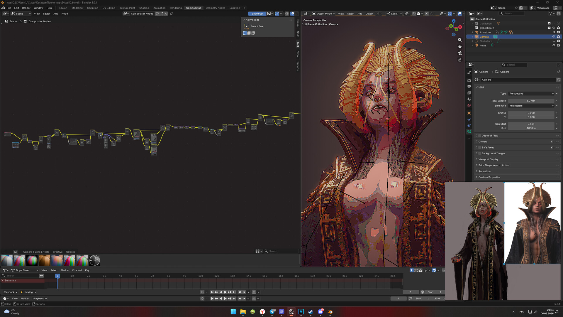Expand the Viewport Display panel
The height and width of the screenshot is (317, 563).
coord(488,159)
